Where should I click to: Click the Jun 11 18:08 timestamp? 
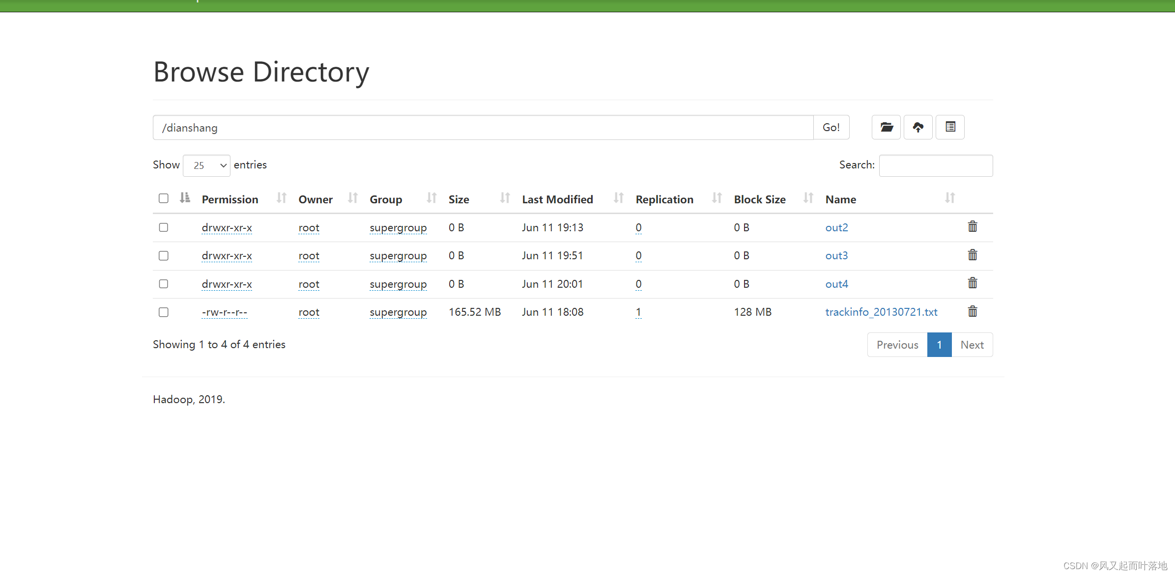[x=552, y=312]
